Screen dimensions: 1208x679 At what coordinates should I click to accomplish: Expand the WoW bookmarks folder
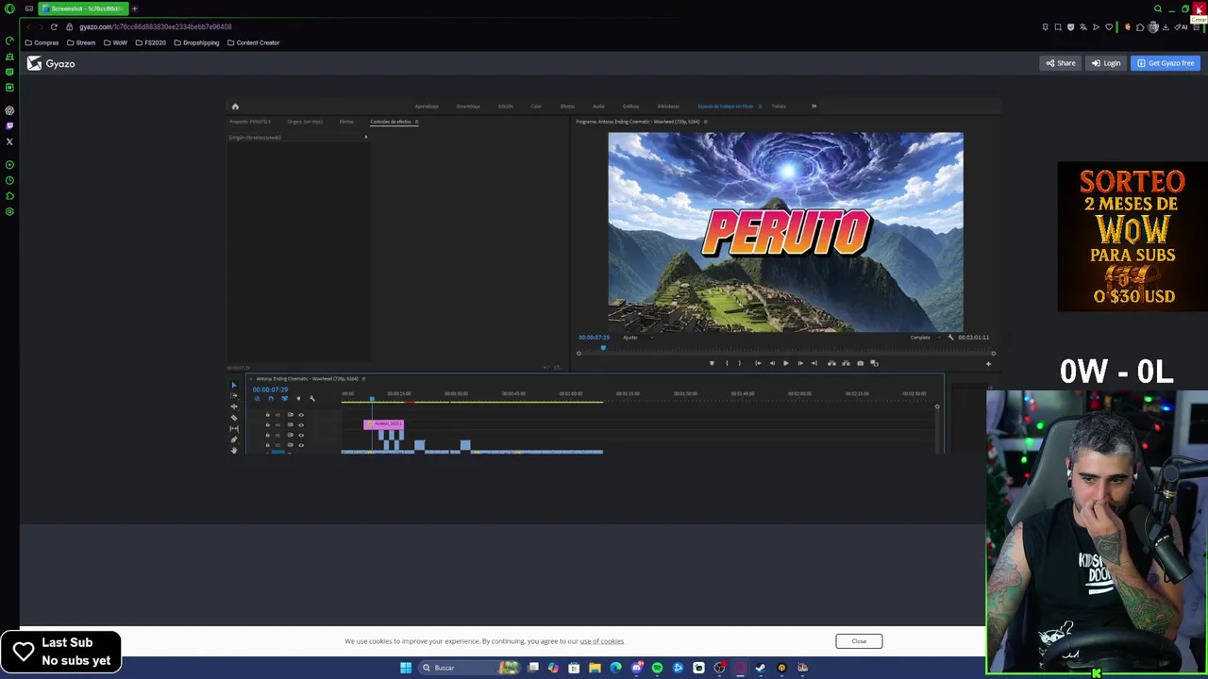click(115, 42)
